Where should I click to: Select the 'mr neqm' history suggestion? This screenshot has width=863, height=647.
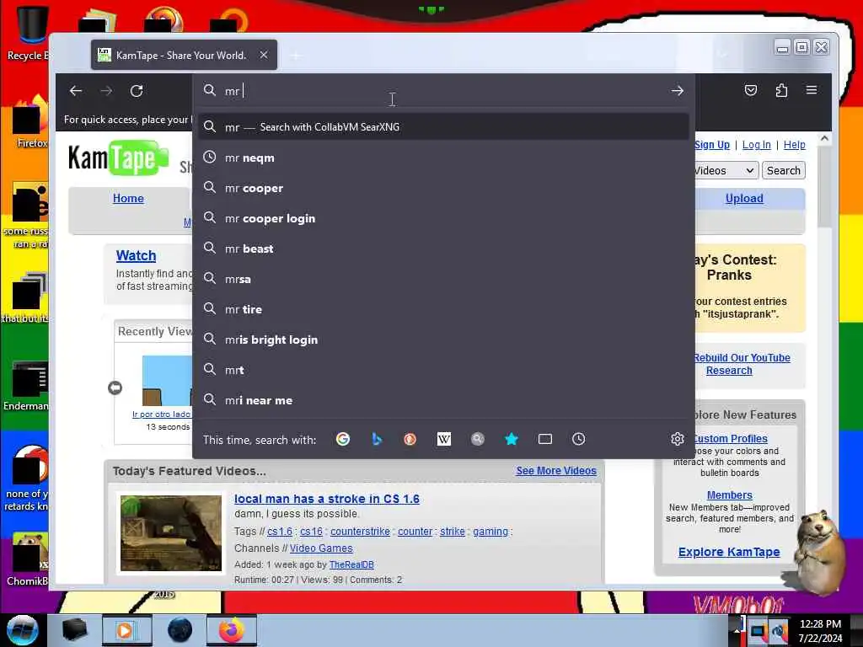(443, 158)
